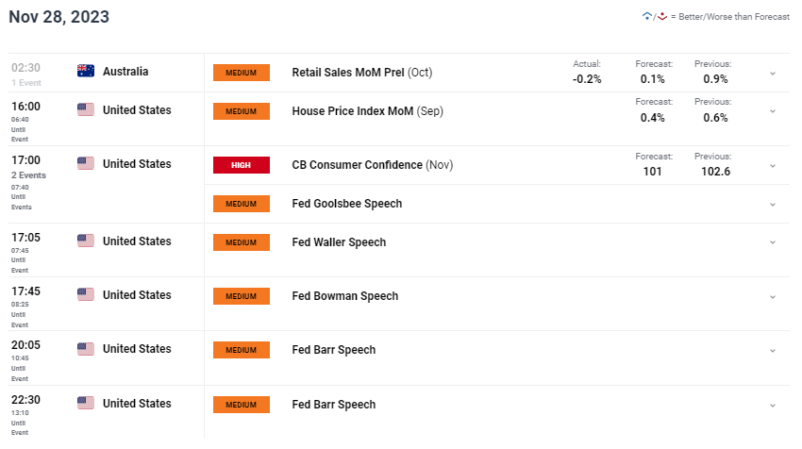Select the Fed Barr Speech at 22:30
This screenshot has width=802, height=449.
coord(334,405)
